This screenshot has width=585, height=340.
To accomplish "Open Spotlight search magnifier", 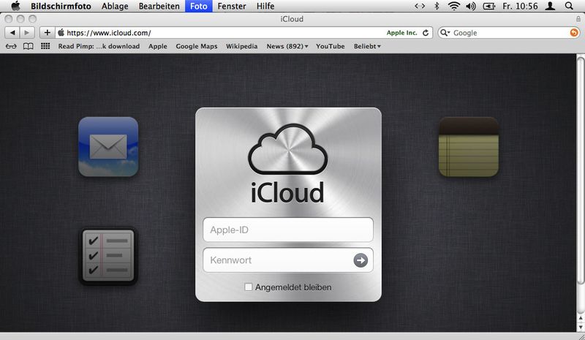I will click(569, 6).
